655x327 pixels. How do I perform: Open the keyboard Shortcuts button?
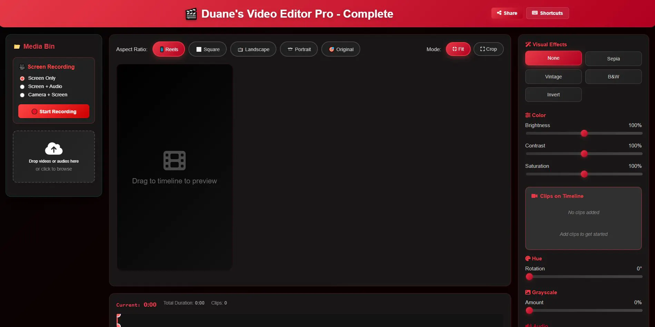(547, 13)
